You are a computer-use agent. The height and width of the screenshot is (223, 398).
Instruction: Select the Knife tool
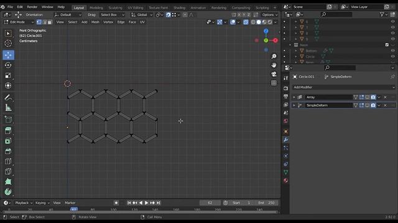coord(8,172)
